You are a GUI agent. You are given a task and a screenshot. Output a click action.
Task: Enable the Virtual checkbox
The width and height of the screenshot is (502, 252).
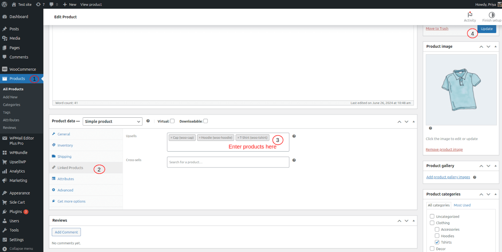pyautogui.click(x=172, y=121)
